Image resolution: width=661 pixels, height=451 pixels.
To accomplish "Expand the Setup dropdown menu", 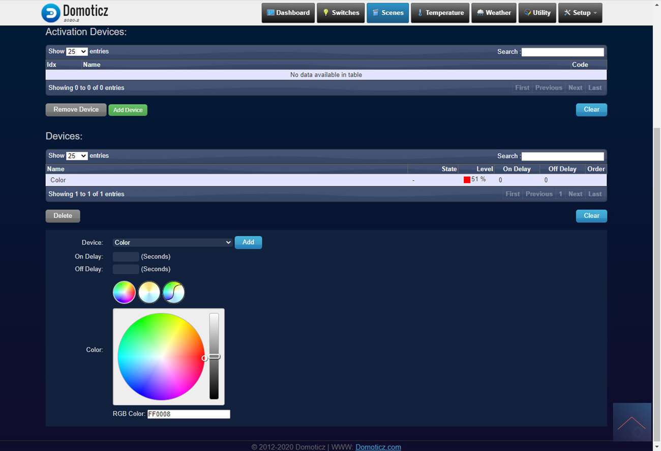I will 580,13.
